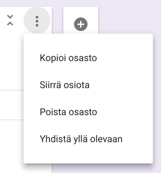Viewport: 161px width, 173px height.
Task: Dismiss menu by clicking purple background
Action: pyautogui.click(x=129, y=17)
